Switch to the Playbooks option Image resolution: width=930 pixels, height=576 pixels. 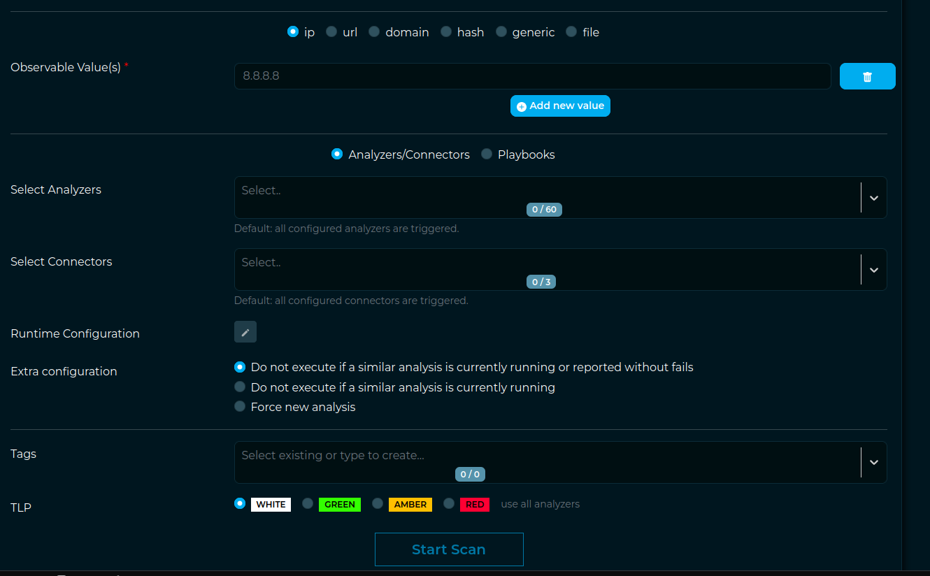pyautogui.click(x=487, y=154)
